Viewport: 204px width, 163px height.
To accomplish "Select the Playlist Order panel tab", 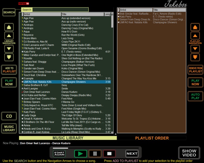I will (152, 138).
